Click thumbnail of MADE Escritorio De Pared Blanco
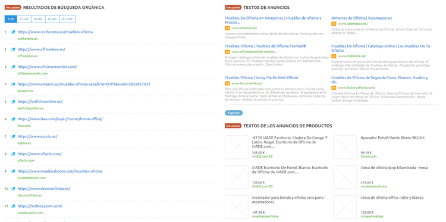Screen dimensions: 446x222 (x=237, y=177)
